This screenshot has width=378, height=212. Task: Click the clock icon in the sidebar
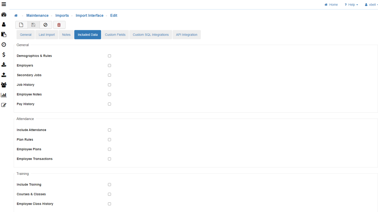coord(4,45)
